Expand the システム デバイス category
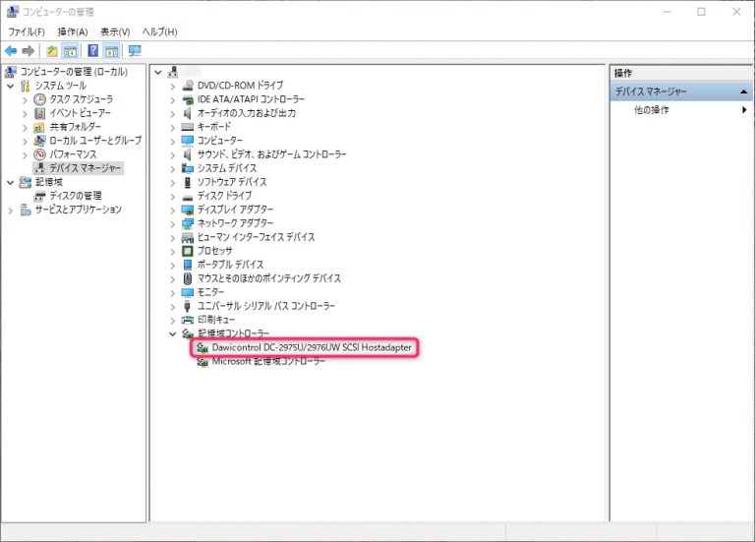The image size is (755, 542). click(x=172, y=168)
